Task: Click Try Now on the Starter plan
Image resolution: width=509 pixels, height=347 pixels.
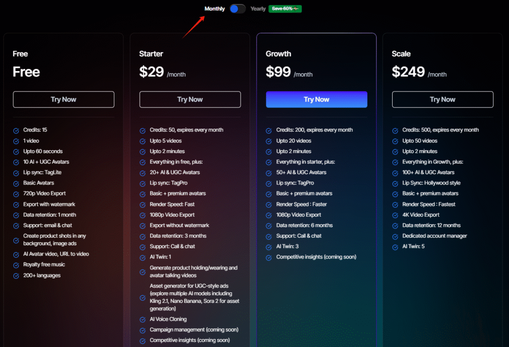Action: 189,99
